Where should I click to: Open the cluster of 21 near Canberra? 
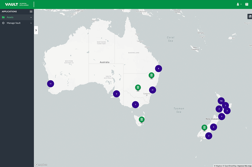point(152,90)
